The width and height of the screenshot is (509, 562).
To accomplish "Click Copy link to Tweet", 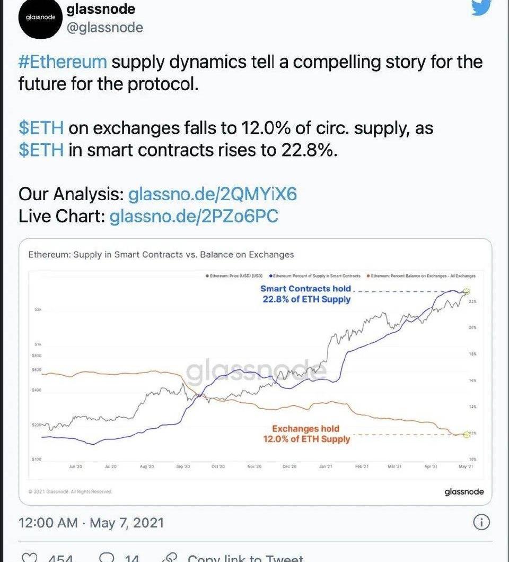I will click(245, 557).
